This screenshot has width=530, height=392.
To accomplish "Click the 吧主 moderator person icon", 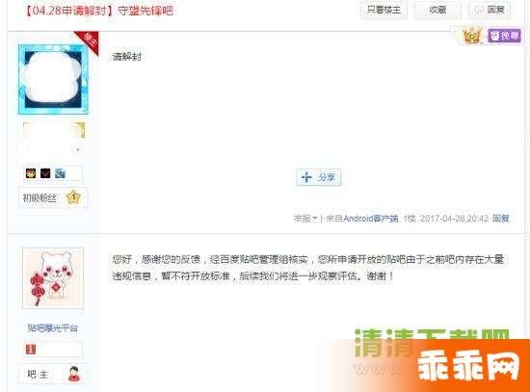I will pyautogui.click(x=74, y=374).
